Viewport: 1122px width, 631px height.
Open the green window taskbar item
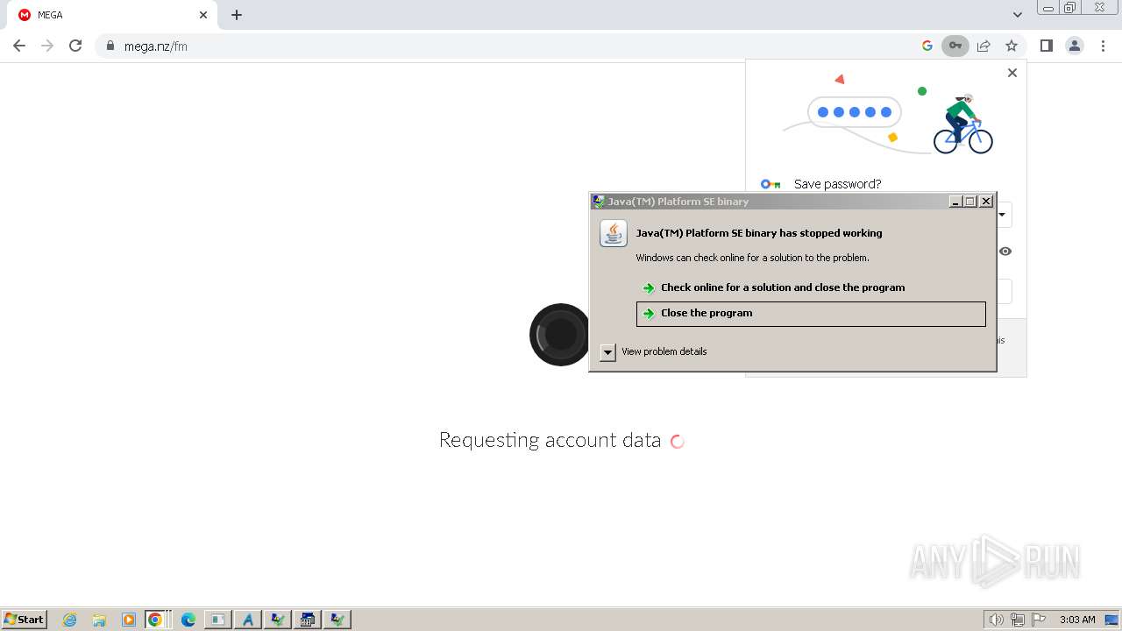[x=217, y=620]
